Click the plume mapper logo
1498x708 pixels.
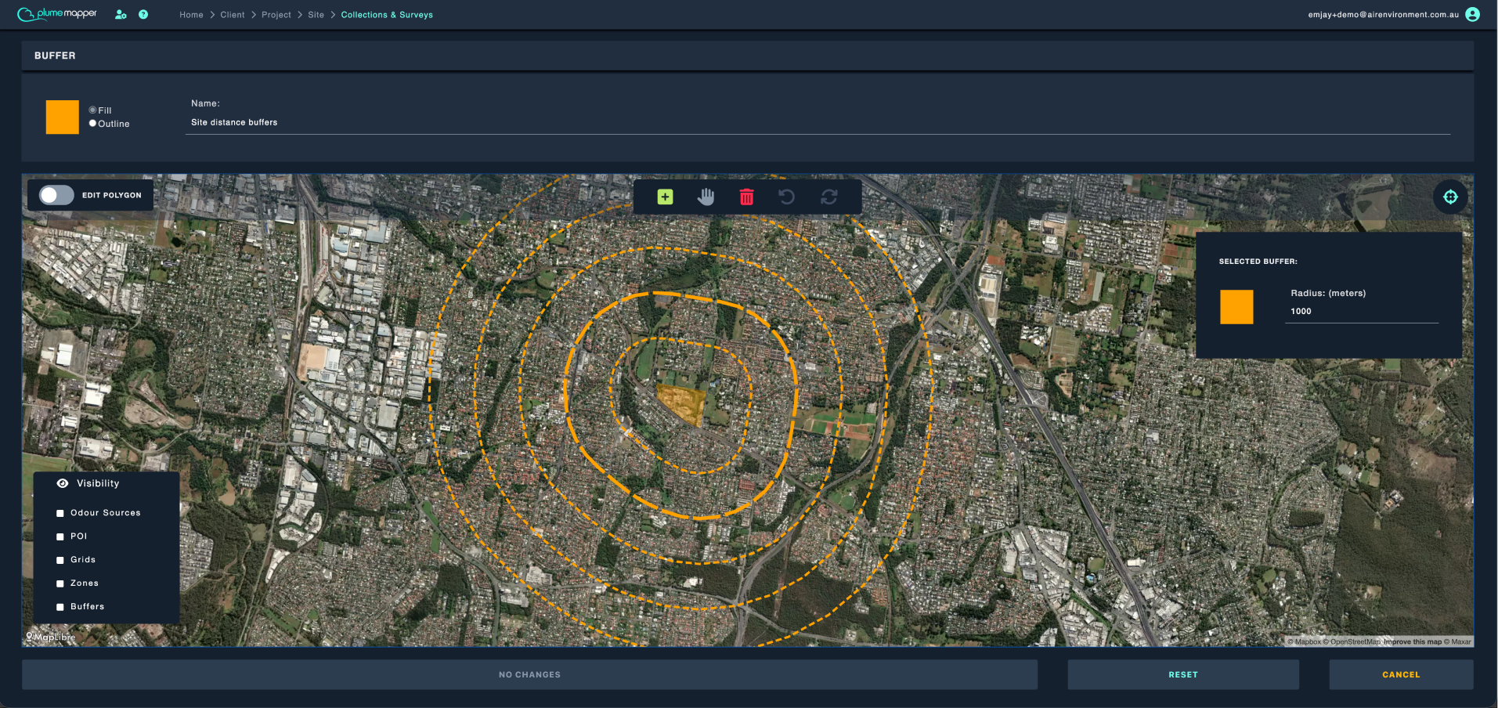57,14
